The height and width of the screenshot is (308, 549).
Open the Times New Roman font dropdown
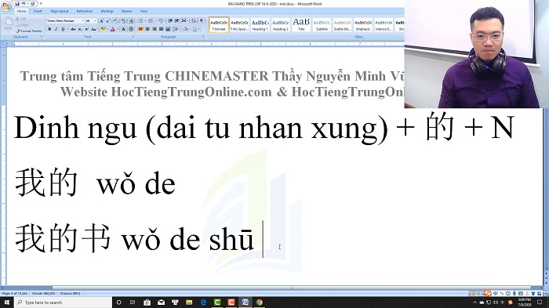coord(82,20)
